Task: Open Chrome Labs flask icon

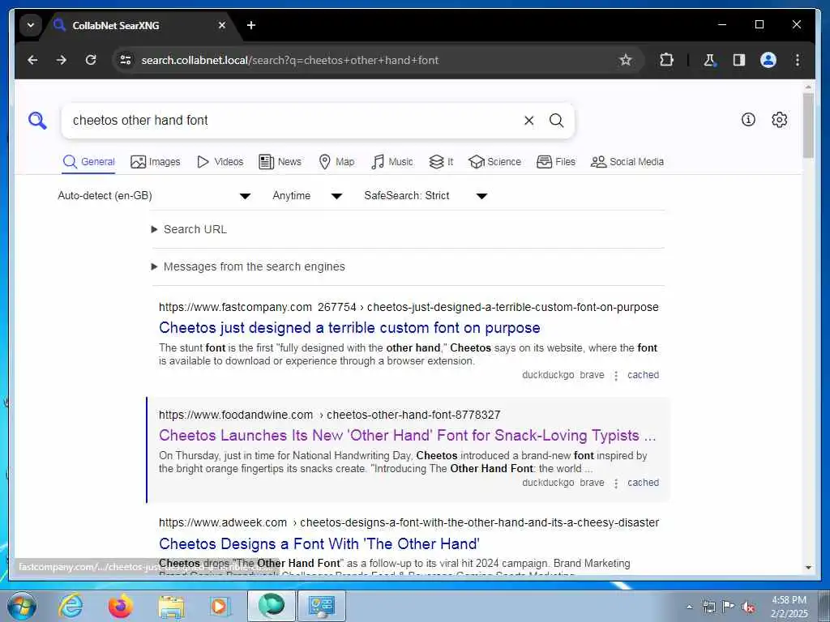Action: [710, 60]
